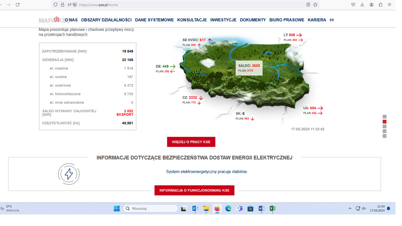Select the first gray section indicator square
The width and height of the screenshot is (402, 226).
click(385, 117)
